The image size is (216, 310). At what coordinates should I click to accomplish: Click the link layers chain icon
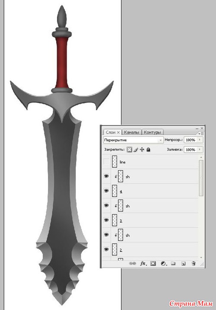click(132, 263)
